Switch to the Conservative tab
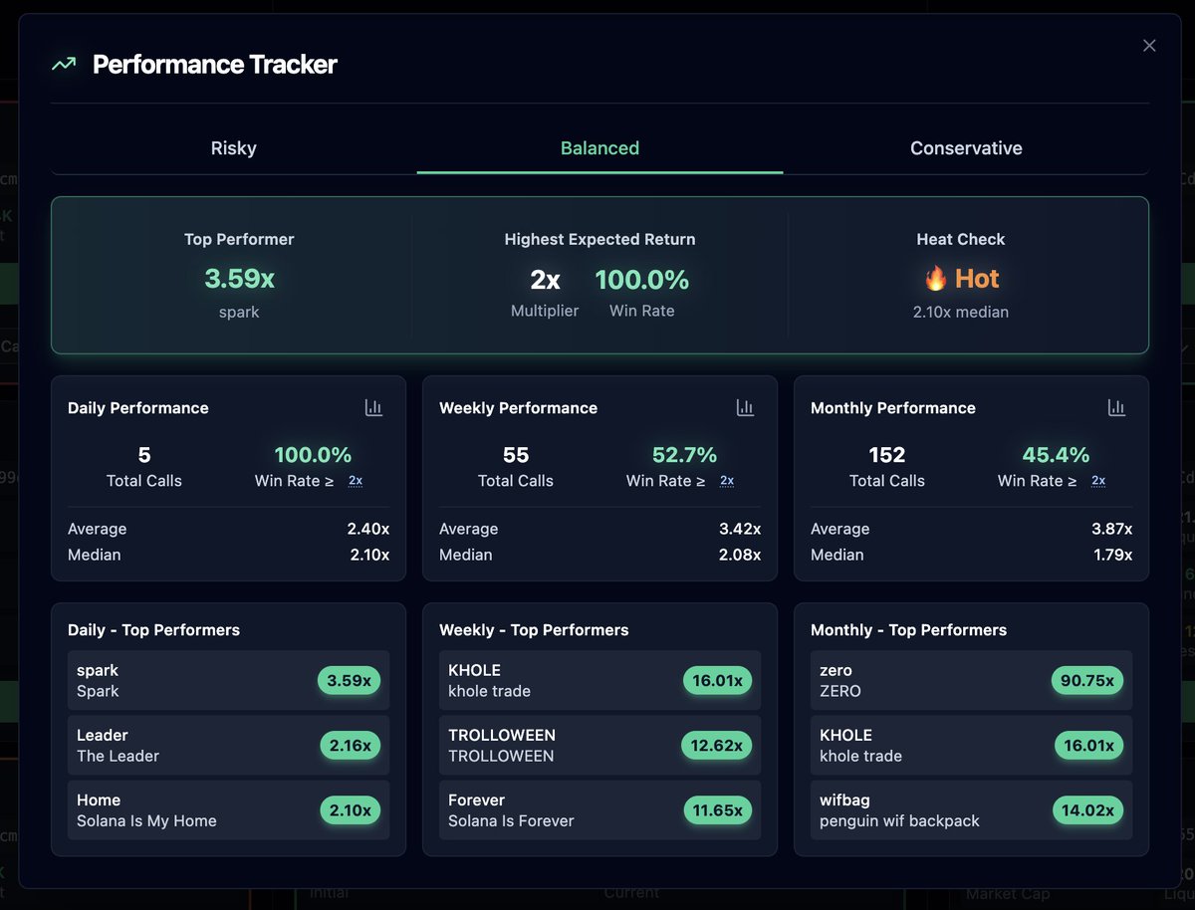This screenshot has width=1195, height=910. pos(966,148)
